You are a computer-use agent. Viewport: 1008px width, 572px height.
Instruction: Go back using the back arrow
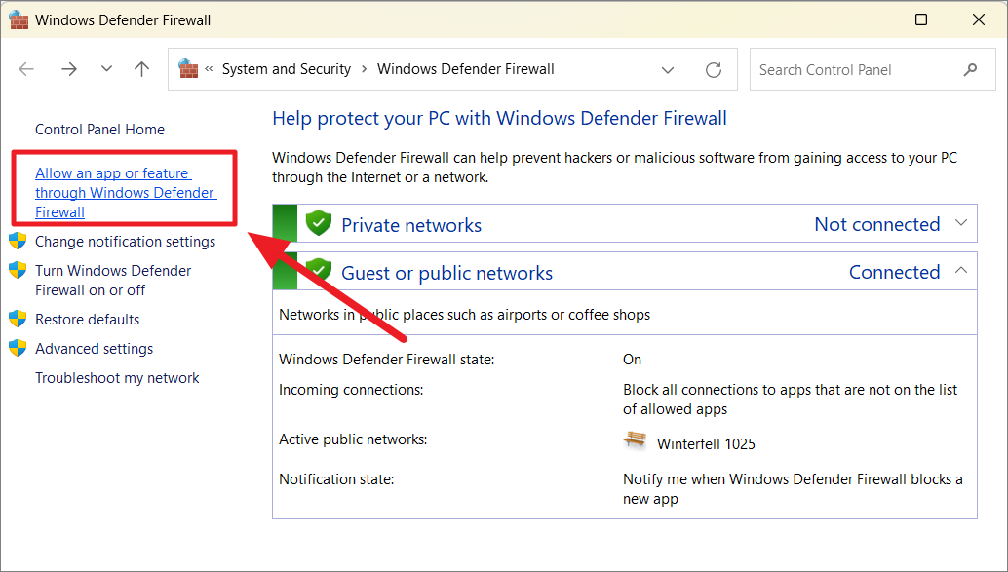click(26, 69)
